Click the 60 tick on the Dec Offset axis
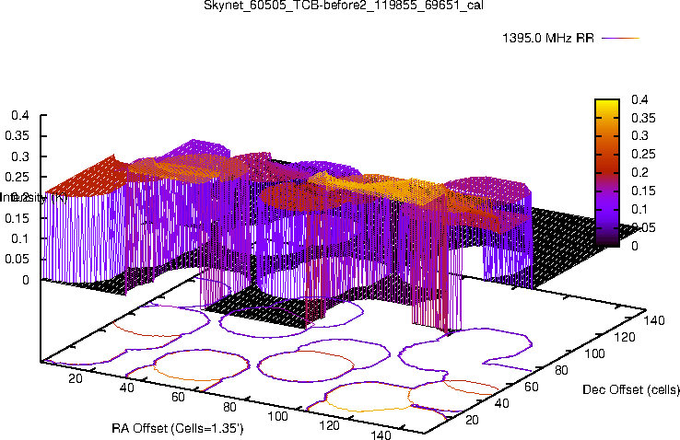This screenshot has height=440, width=680. (532, 387)
